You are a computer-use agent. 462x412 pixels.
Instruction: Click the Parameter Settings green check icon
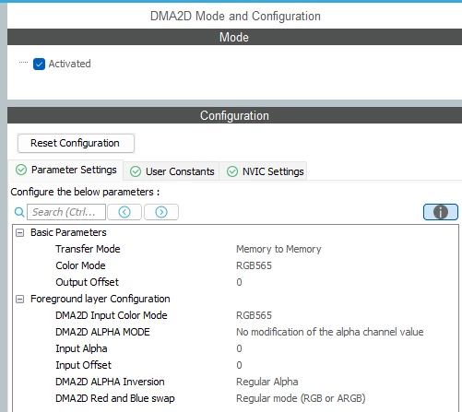coord(21,170)
